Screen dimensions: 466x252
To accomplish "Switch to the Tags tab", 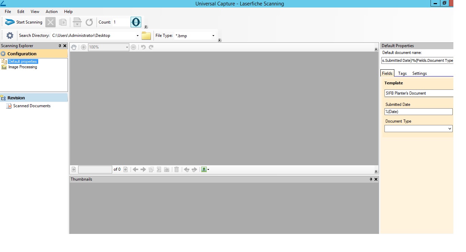I will coord(402,73).
